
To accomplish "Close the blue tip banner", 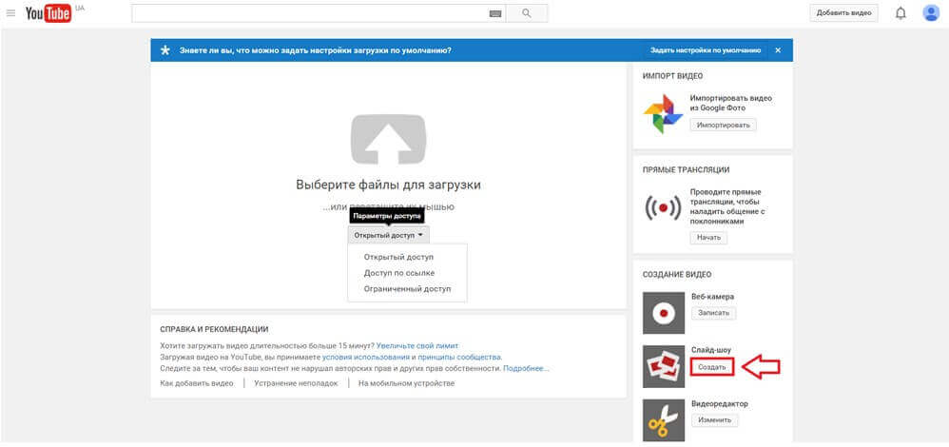I will point(778,49).
